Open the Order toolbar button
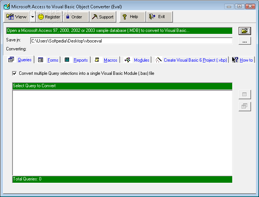The height and width of the screenshot is (197, 259). point(76,17)
